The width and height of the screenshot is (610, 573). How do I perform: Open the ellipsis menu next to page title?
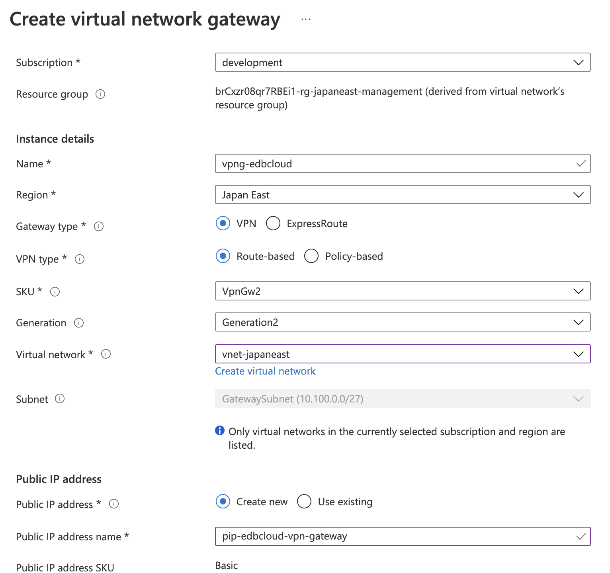[306, 19]
